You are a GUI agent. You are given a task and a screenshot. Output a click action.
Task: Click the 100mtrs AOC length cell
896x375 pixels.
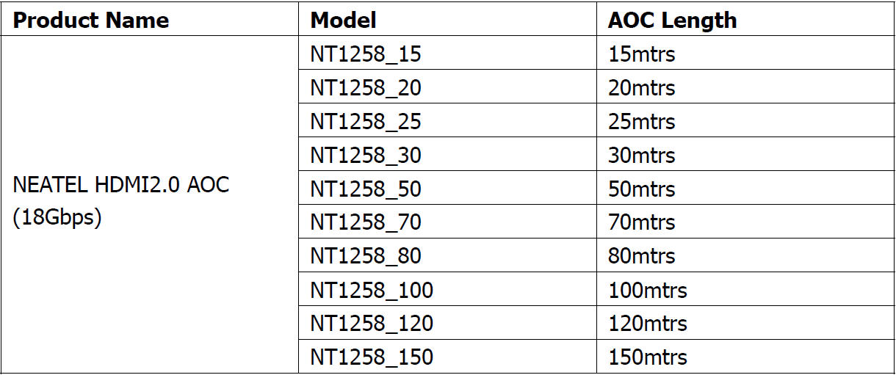coord(647,291)
